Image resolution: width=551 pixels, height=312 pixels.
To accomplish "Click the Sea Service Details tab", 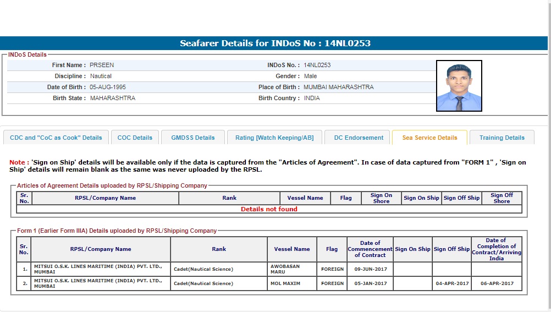I will [429, 138].
